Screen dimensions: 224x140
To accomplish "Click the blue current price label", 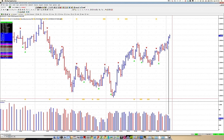I will (x=221, y=36).
